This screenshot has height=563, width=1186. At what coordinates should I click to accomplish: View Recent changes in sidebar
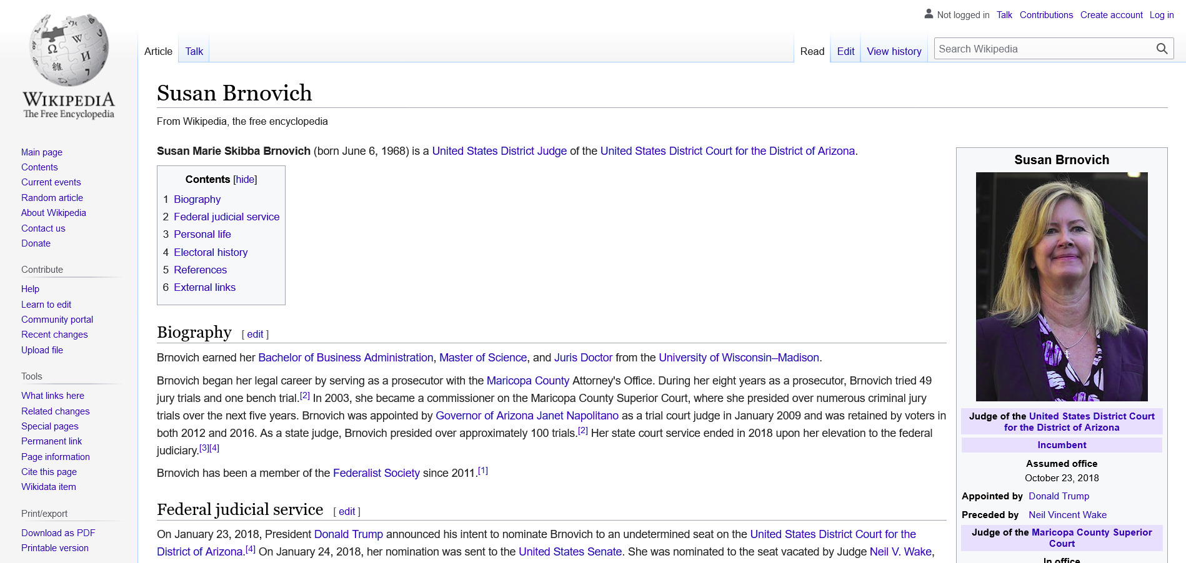[x=54, y=335]
